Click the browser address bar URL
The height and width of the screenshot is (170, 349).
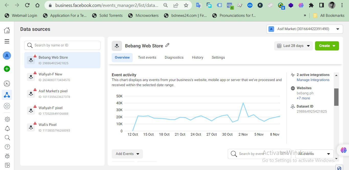pos(107,5)
